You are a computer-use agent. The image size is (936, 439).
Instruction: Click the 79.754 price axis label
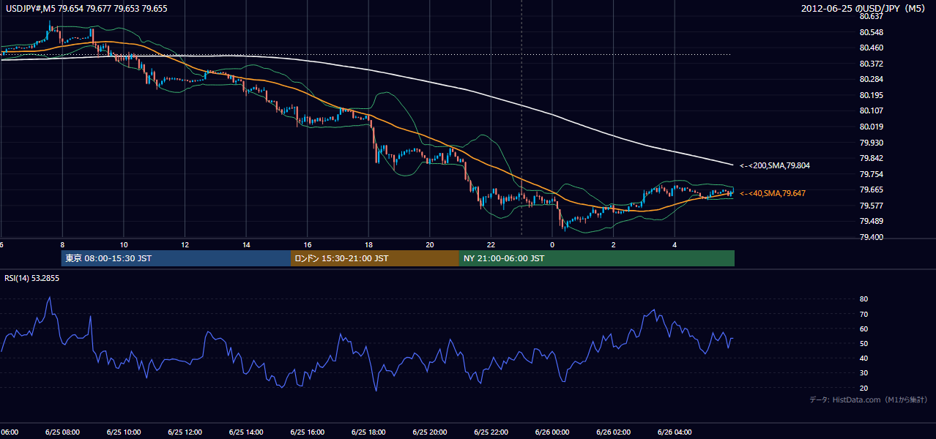(870, 174)
